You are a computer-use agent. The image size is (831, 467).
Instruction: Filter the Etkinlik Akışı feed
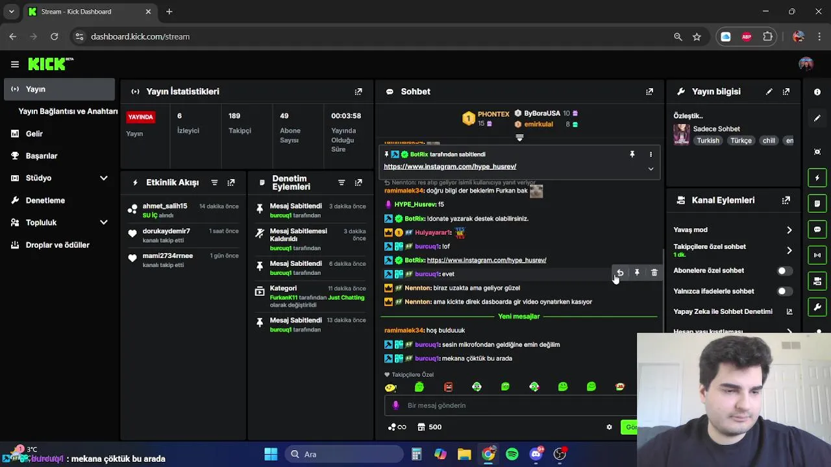tap(214, 183)
